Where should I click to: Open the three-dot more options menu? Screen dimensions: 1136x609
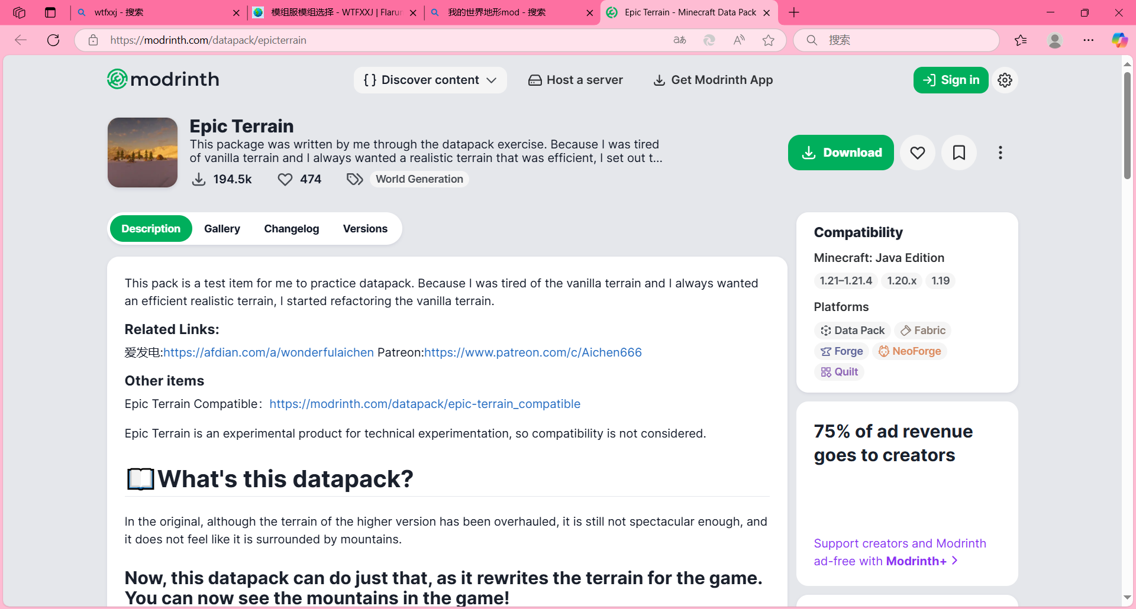click(x=1001, y=153)
